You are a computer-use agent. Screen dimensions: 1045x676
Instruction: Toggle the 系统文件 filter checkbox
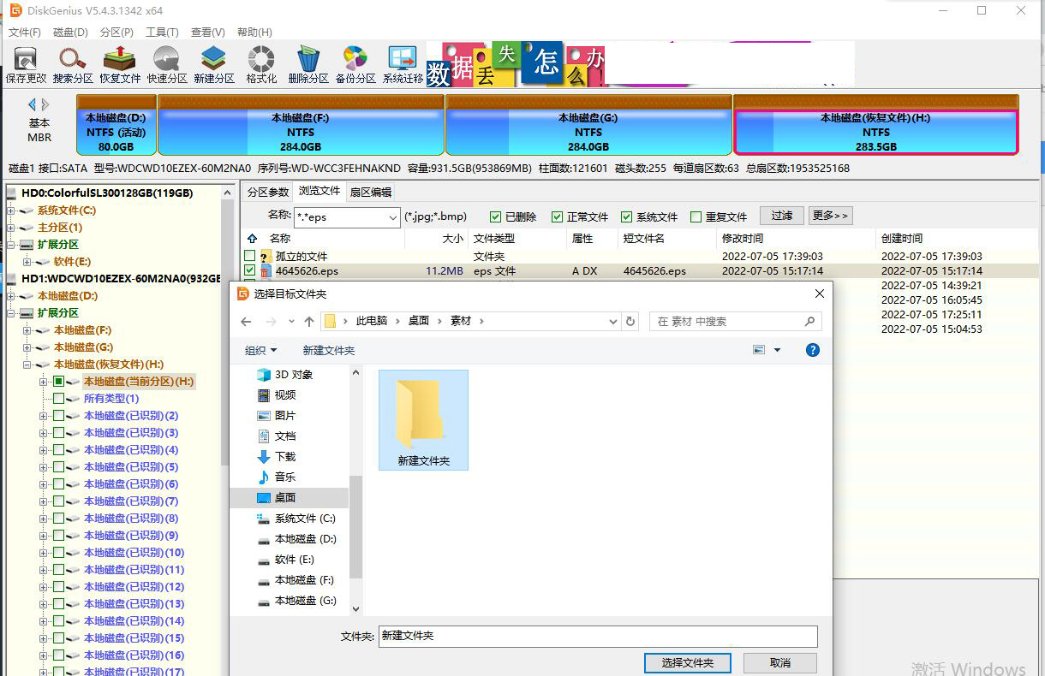pyautogui.click(x=627, y=217)
